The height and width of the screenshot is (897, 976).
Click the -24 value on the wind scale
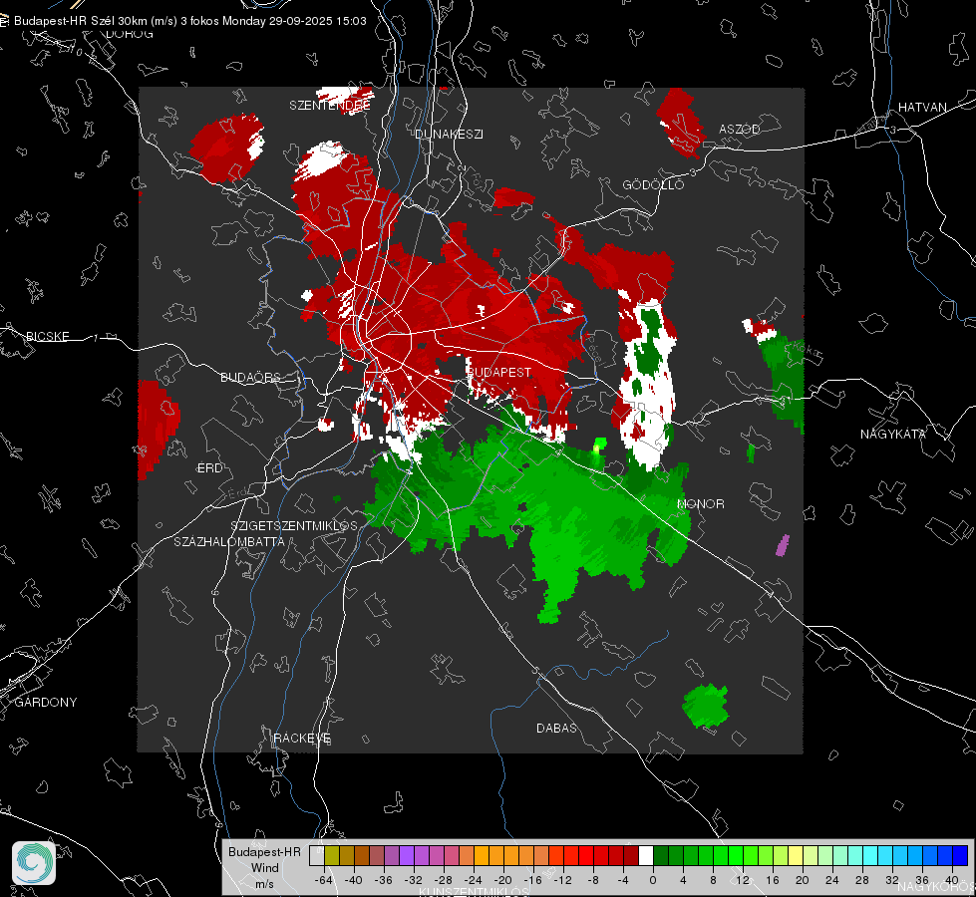pyautogui.click(x=474, y=880)
